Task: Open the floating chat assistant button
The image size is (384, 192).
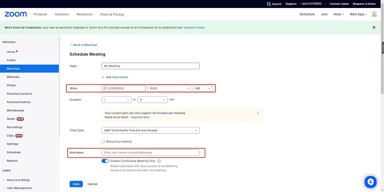Action: coord(370,182)
